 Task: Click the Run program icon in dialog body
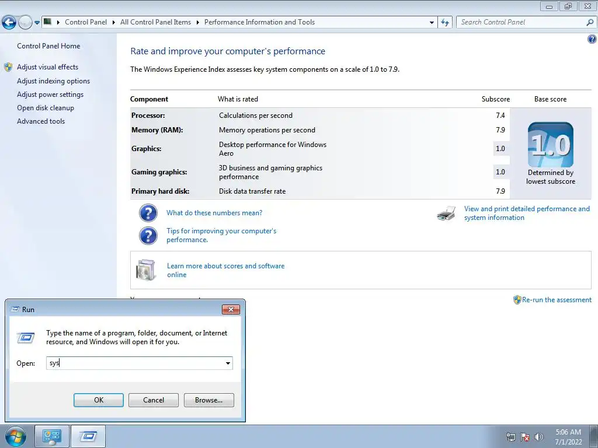(26, 338)
